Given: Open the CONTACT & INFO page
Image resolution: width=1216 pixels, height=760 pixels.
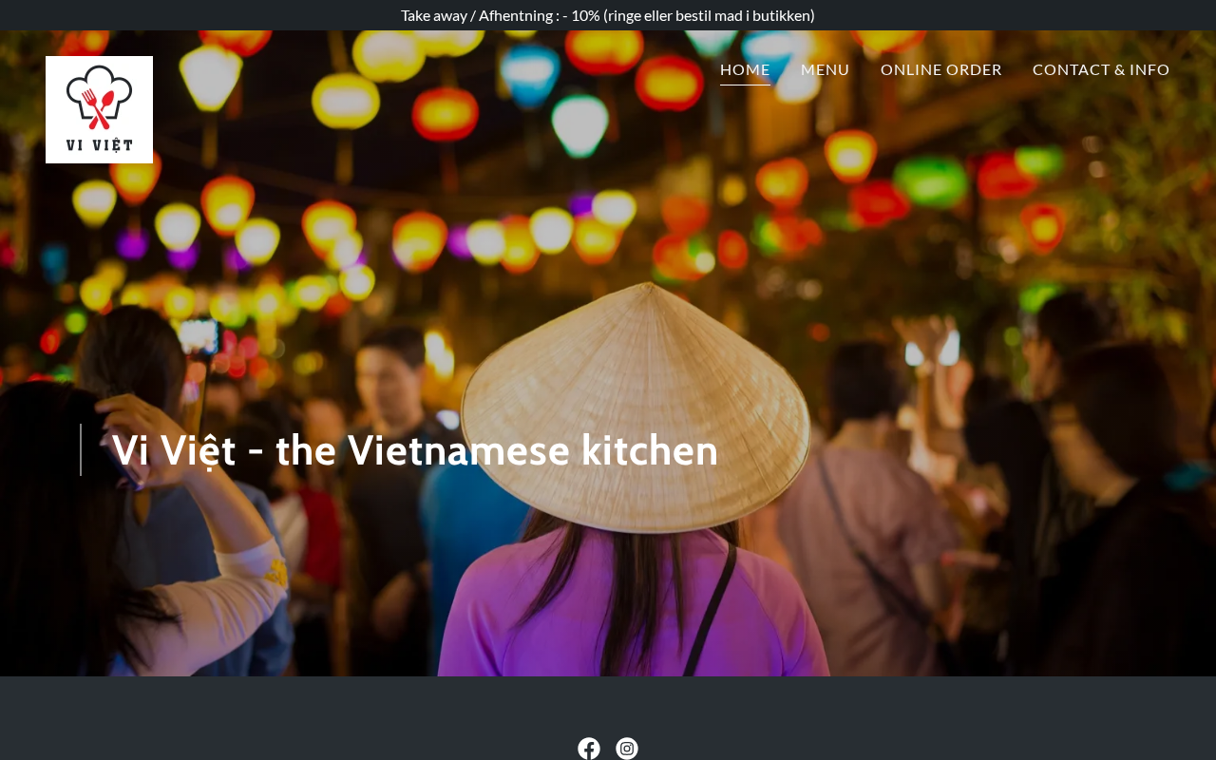Looking at the screenshot, I should (1101, 69).
